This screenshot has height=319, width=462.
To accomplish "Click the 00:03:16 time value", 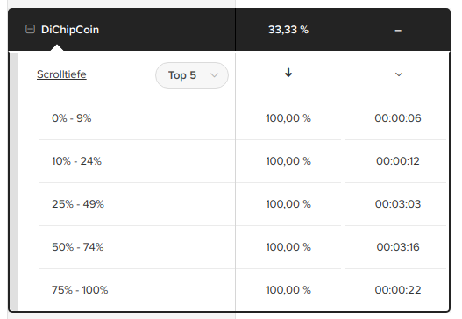I will [398, 247].
